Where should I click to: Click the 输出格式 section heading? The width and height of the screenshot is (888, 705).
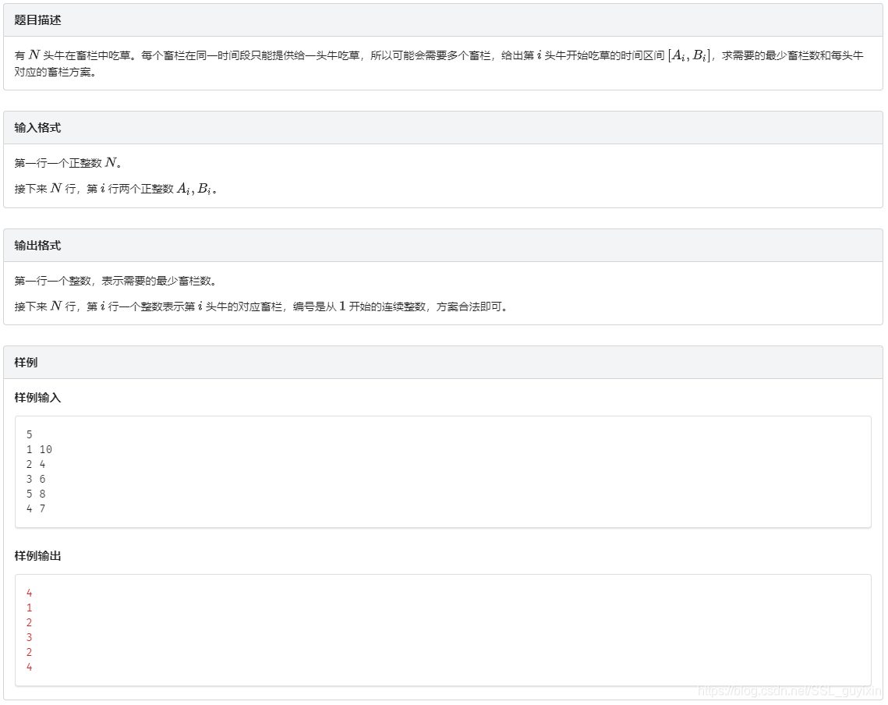point(37,246)
